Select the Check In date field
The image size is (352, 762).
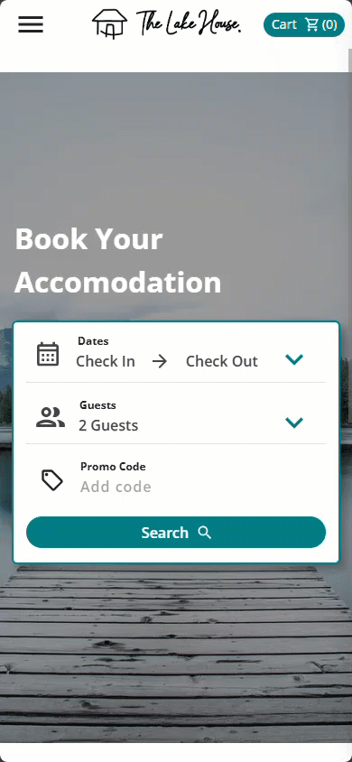click(106, 361)
